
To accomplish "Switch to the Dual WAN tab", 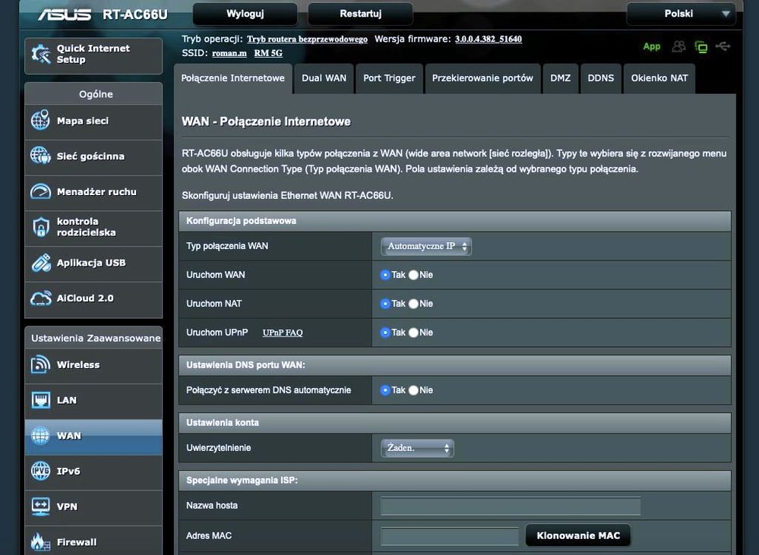I will pos(324,78).
